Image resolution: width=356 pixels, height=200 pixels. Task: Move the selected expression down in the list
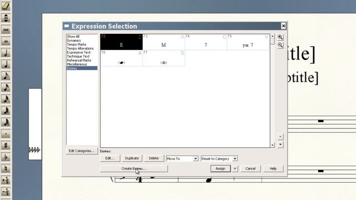coord(280,144)
